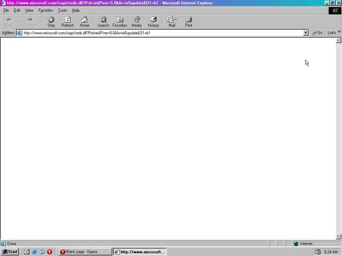
Task: Select the microsoft.com IE taskbar button
Action: (140, 252)
